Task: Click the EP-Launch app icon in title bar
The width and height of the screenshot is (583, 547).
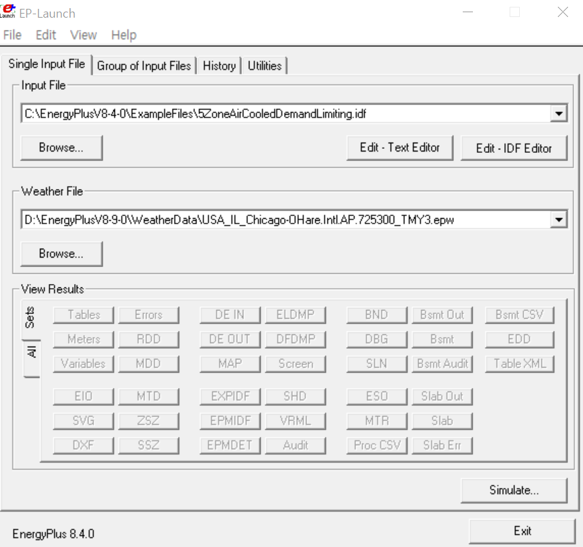Action: point(7,10)
